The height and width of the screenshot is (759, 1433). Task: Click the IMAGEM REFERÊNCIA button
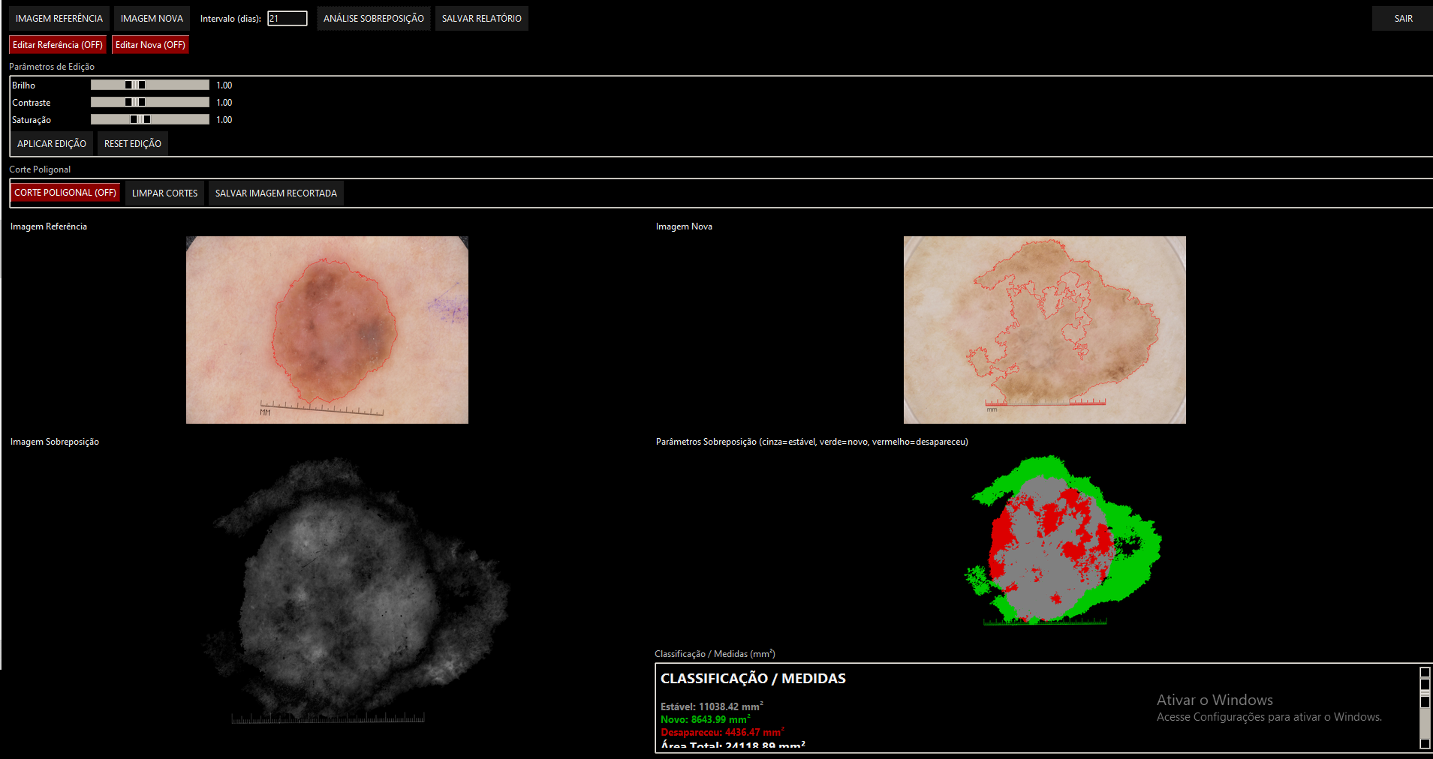[x=59, y=19]
